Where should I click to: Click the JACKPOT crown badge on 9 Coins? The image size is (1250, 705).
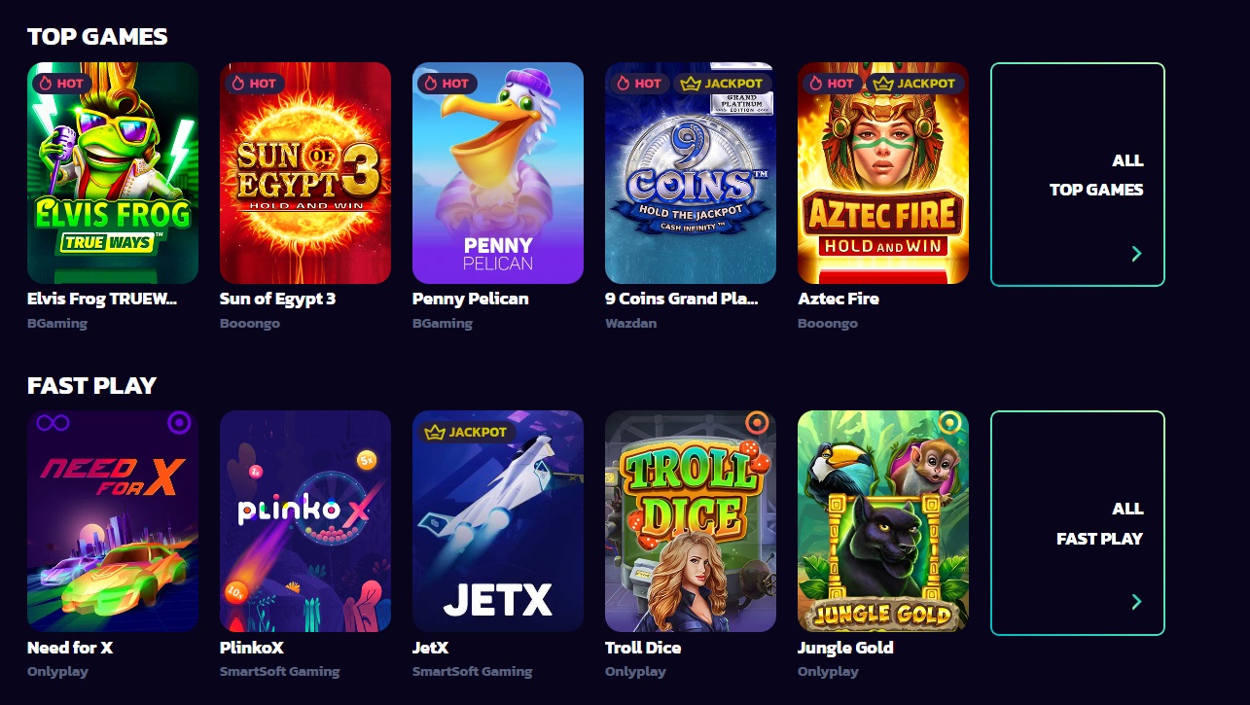tap(723, 84)
